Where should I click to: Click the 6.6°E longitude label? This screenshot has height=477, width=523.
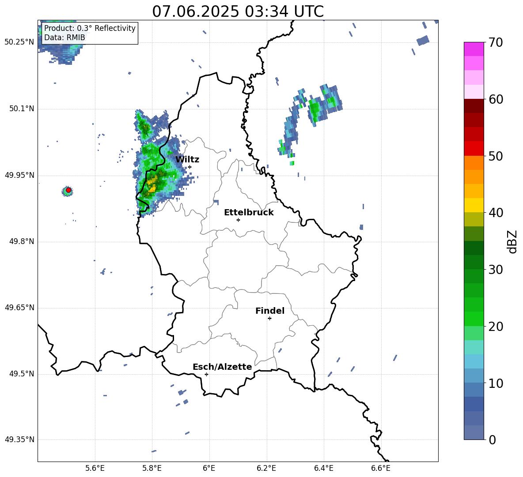381,469
